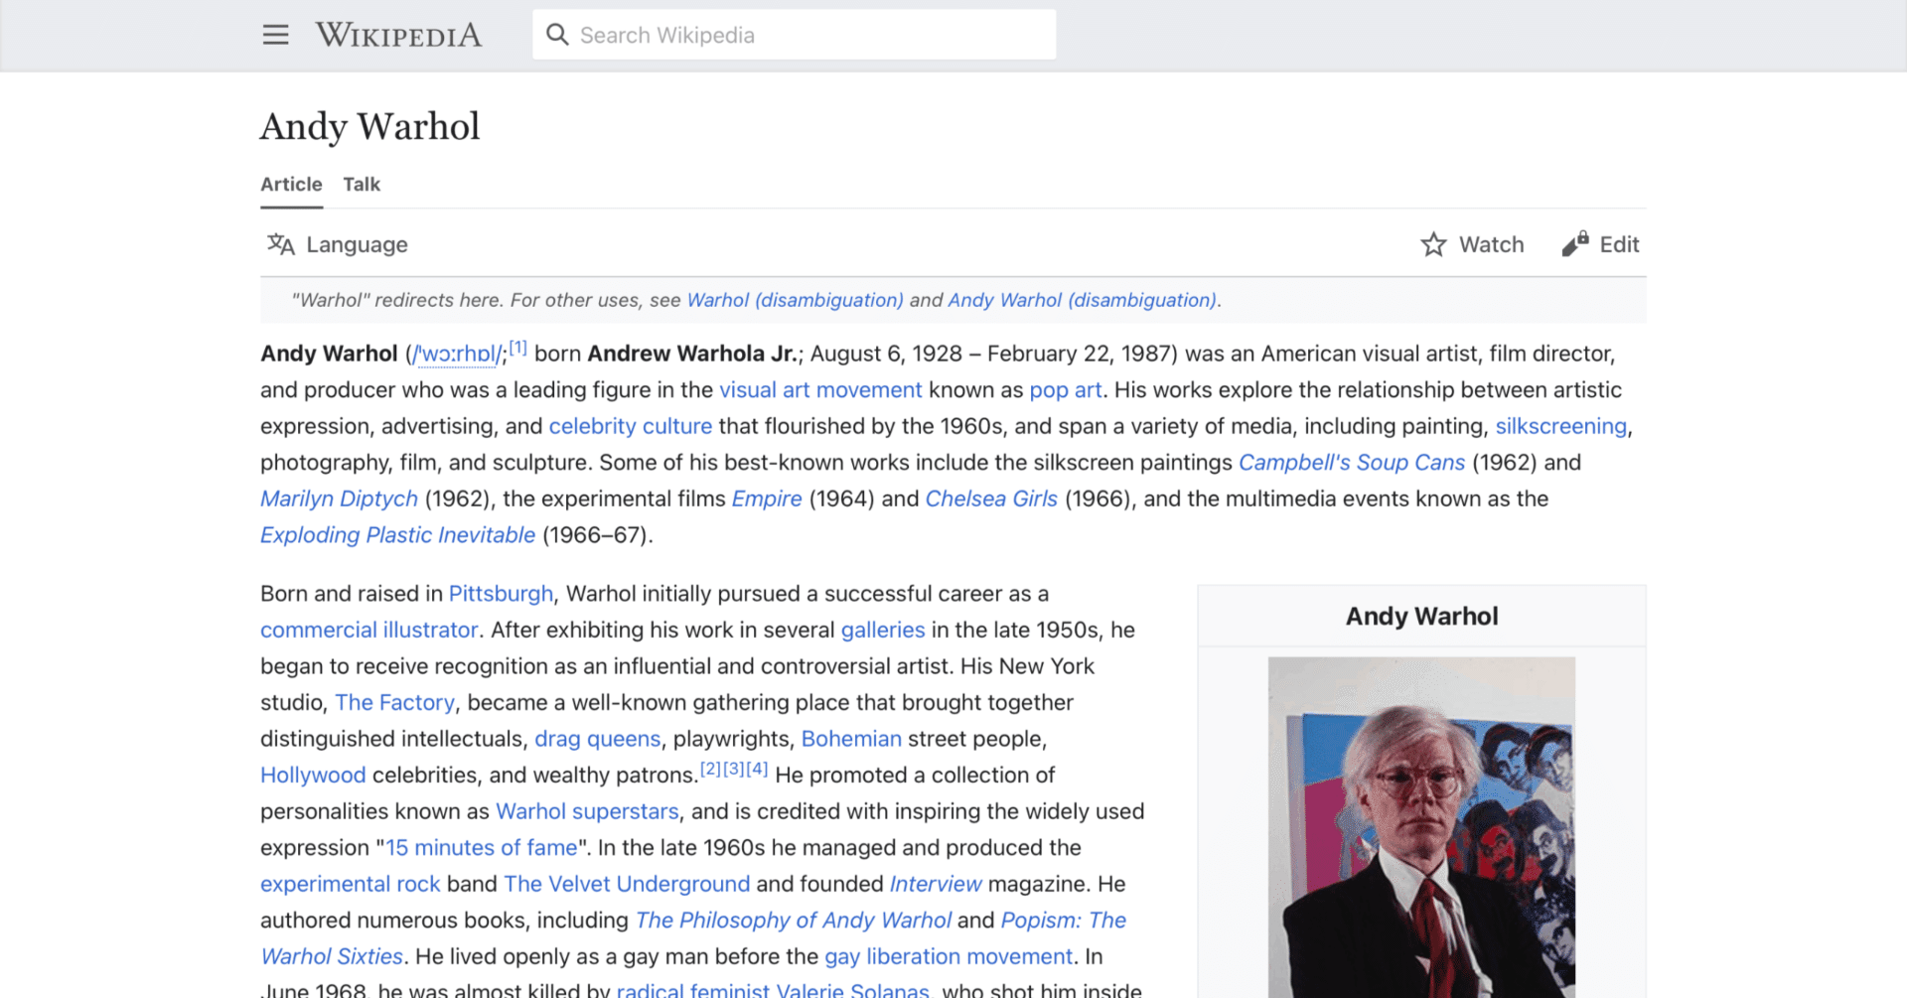Toggle the Watch star for this article
The image size is (1907, 998).
1433,244
